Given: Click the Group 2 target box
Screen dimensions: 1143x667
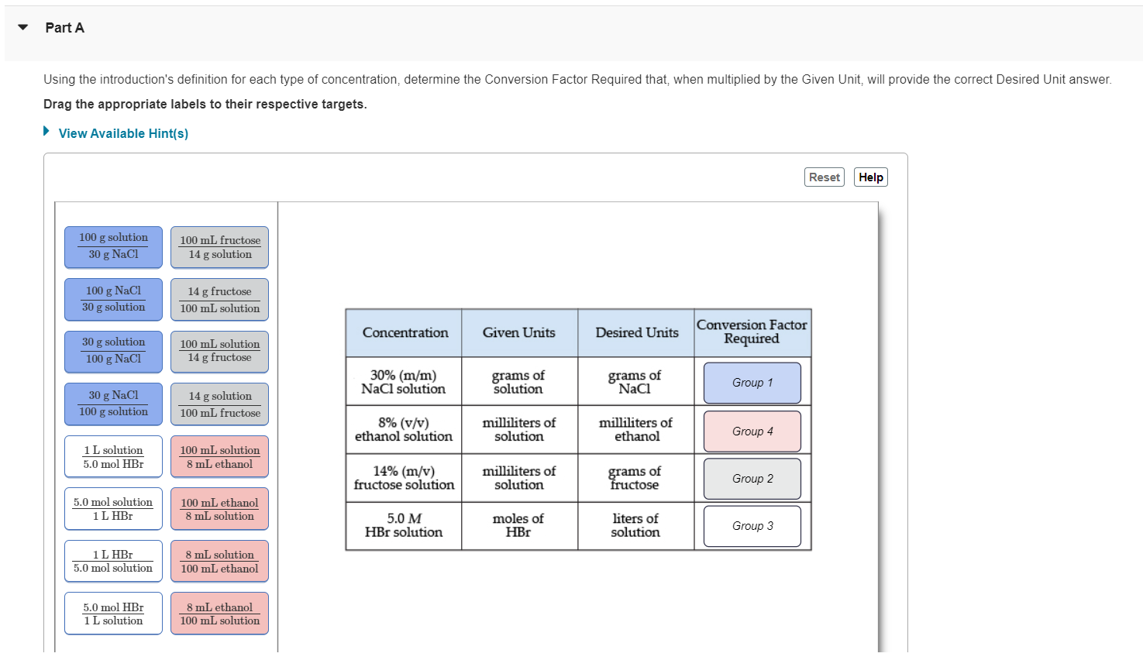Looking at the screenshot, I should (x=752, y=479).
